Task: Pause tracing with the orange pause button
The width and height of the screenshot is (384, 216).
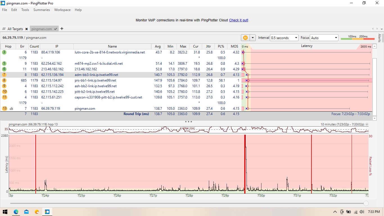Action: coord(245,38)
